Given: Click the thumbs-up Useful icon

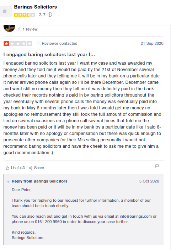Looking at the screenshot, I should (7, 168).
